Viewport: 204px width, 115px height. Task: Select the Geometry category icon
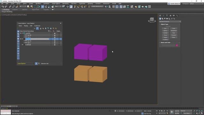[160, 19]
